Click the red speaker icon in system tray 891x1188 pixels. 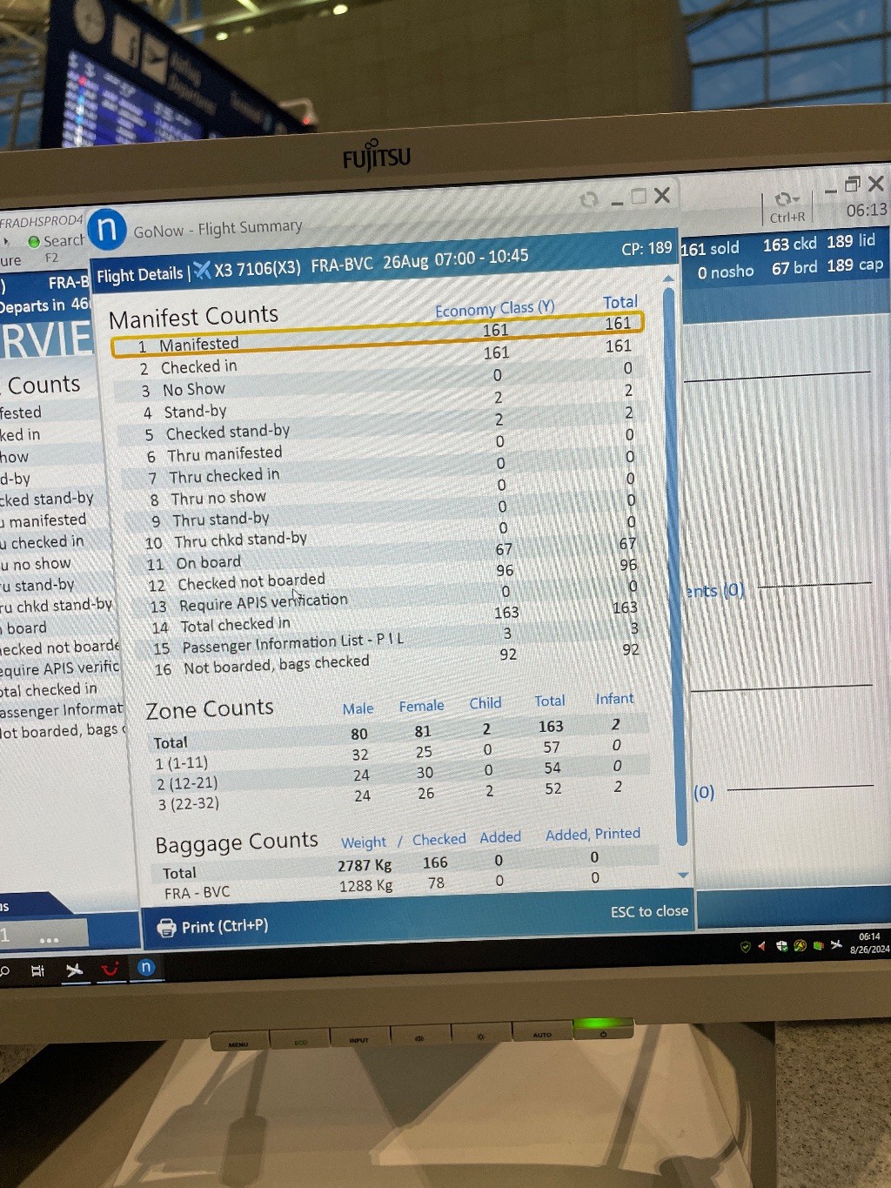pos(761,946)
